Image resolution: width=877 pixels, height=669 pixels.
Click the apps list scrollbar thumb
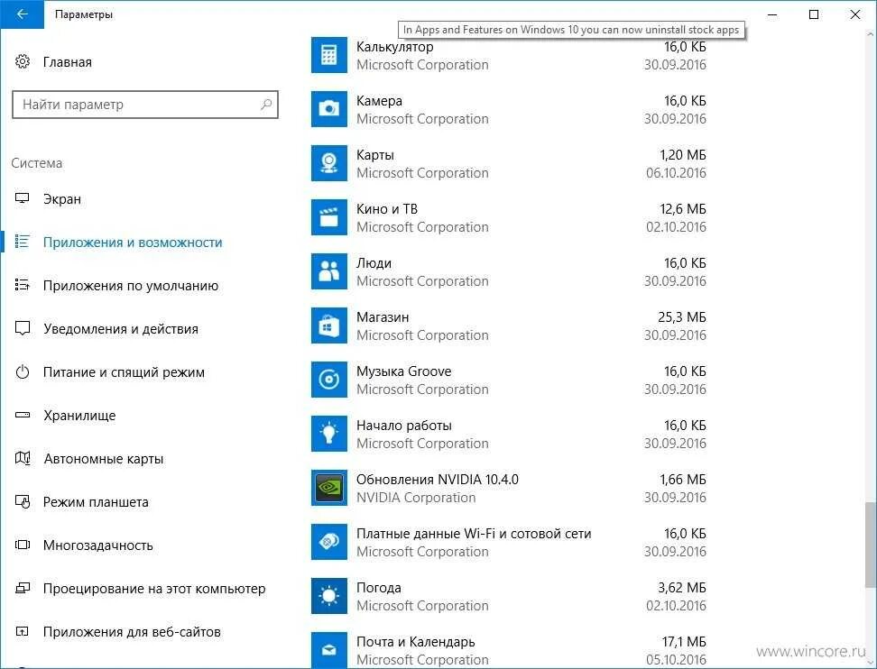[x=871, y=545]
